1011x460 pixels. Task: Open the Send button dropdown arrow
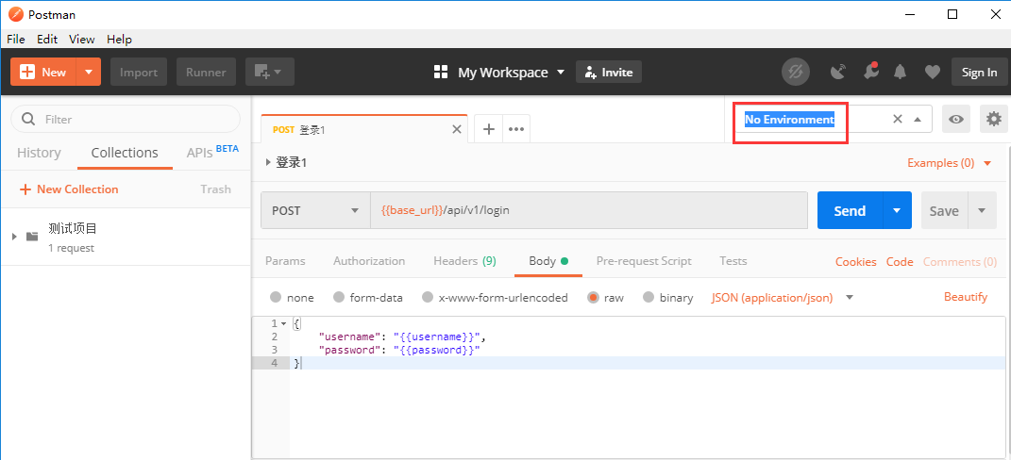tap(897, 210)
